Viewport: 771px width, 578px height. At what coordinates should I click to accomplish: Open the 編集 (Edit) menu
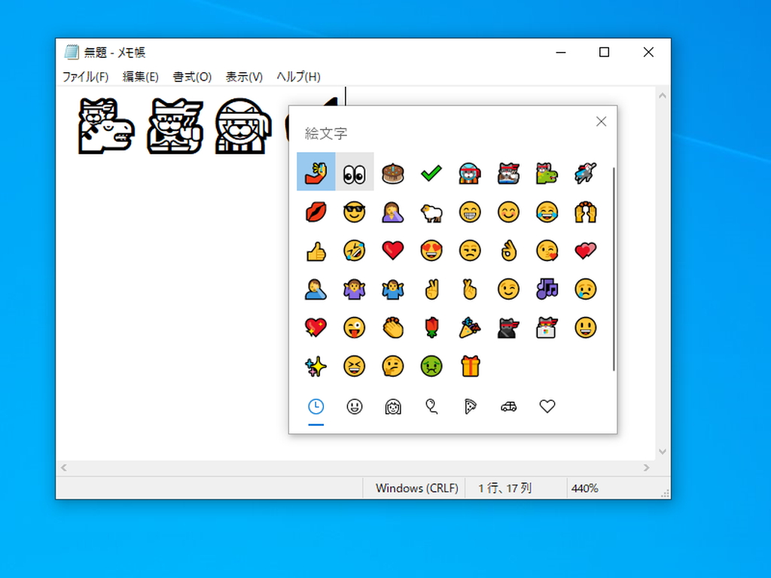coord(140,76)
